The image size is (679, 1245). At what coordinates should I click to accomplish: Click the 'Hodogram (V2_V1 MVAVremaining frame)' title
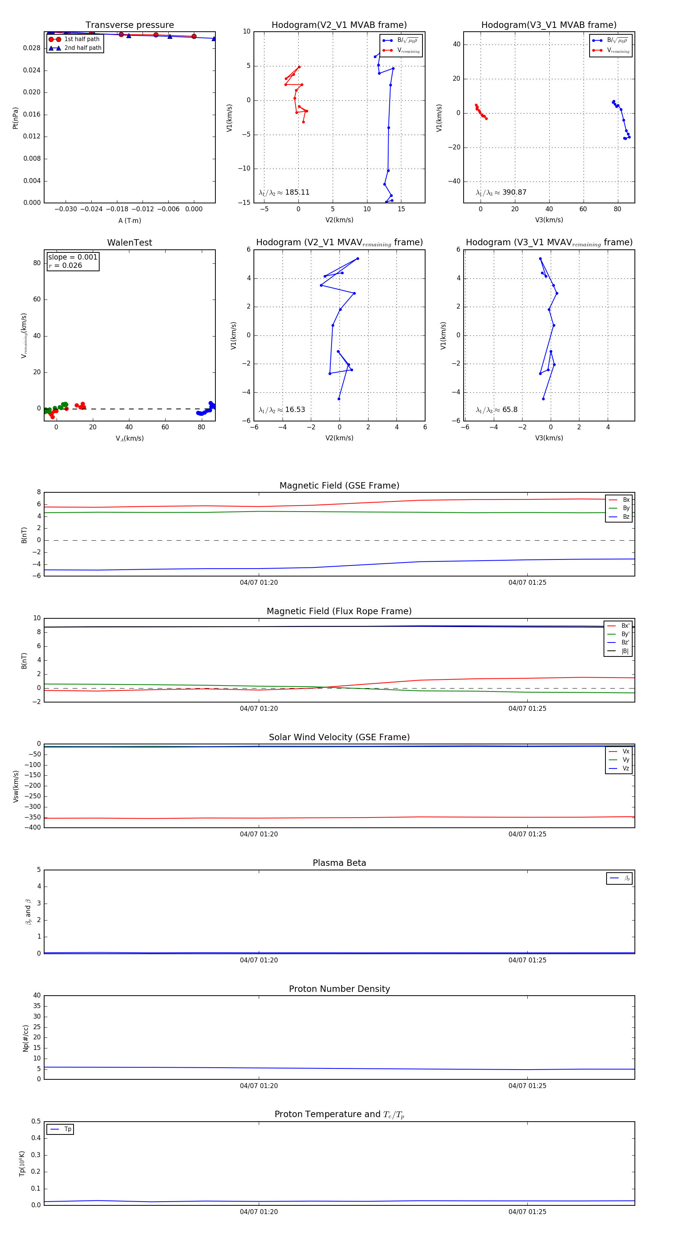tap(339, 243)
